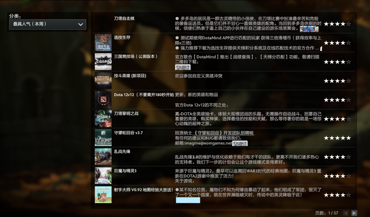Select the 射手大师 V0.92 title
Image resolution: width=370 pixels, height=217 pixels.
[x=144, y=190]
